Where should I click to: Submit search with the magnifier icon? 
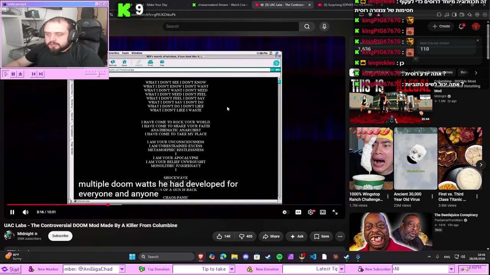307,26
